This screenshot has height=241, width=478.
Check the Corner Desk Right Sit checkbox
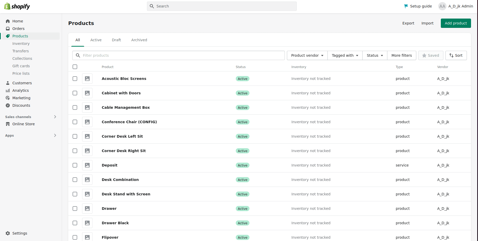[75, 151]
